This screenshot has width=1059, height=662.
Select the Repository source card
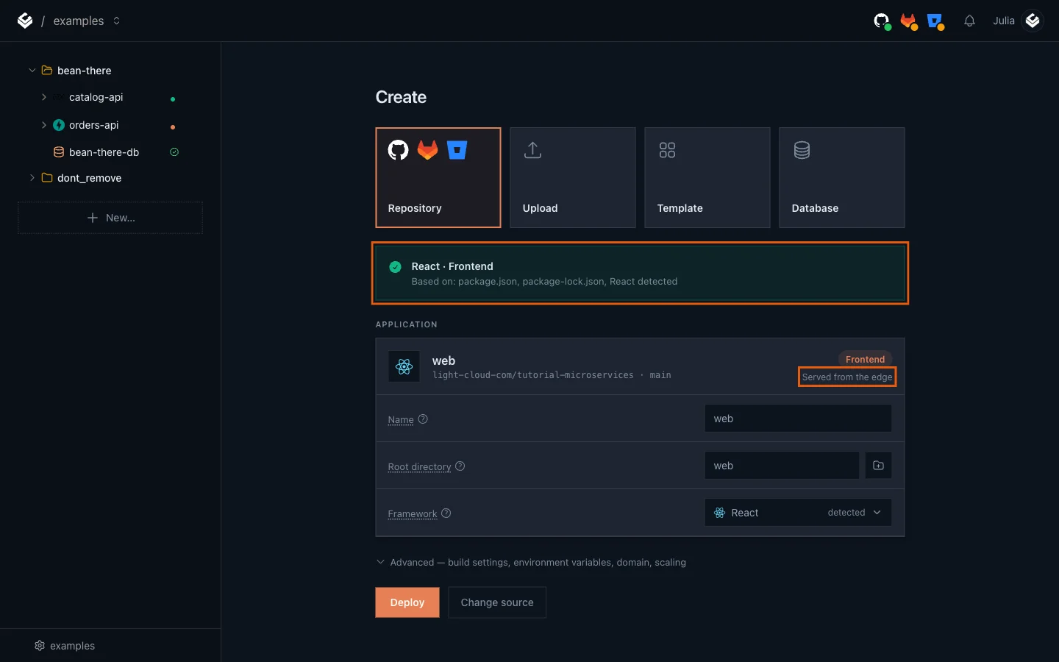pyautogui.click(x=438, y=177)
